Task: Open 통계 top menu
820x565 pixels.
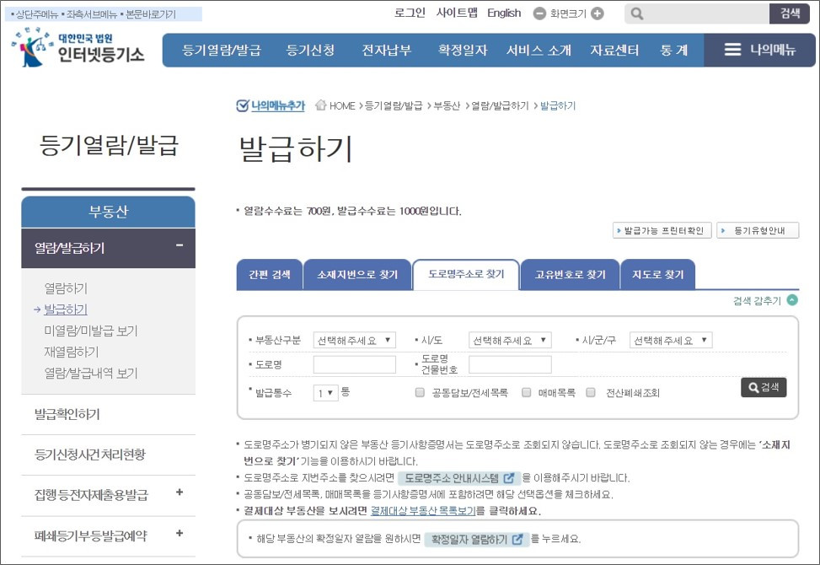Action: 673,51
